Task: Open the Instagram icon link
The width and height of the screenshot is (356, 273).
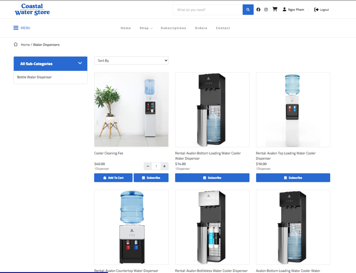Action: click(x=266, y=10)
